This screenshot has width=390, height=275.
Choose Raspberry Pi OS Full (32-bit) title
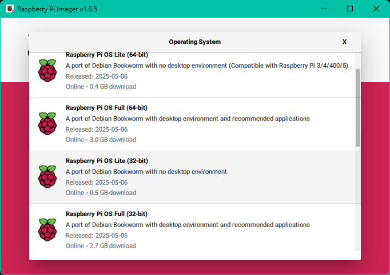pos(106,214)
